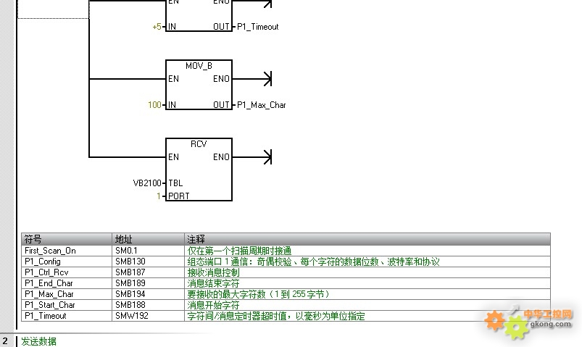Image resolution: width=582 pixels, height=347 pixels.
Task: Click the 发送数据 network title
Action: 38,341
